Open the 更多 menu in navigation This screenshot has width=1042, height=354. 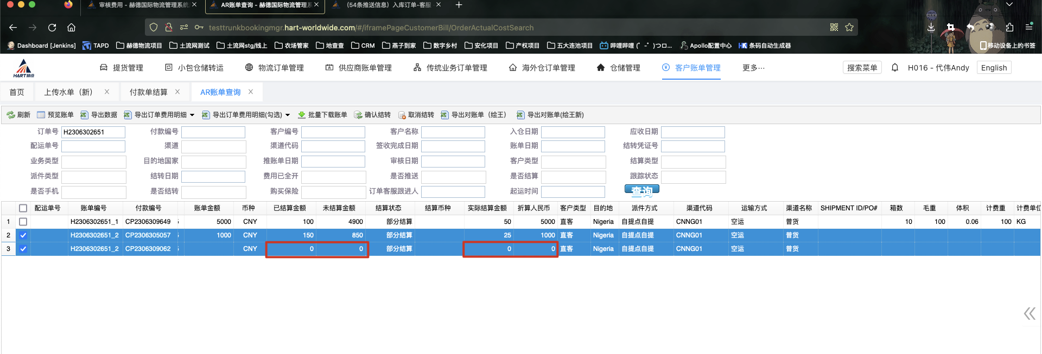(x=753, y=68)
